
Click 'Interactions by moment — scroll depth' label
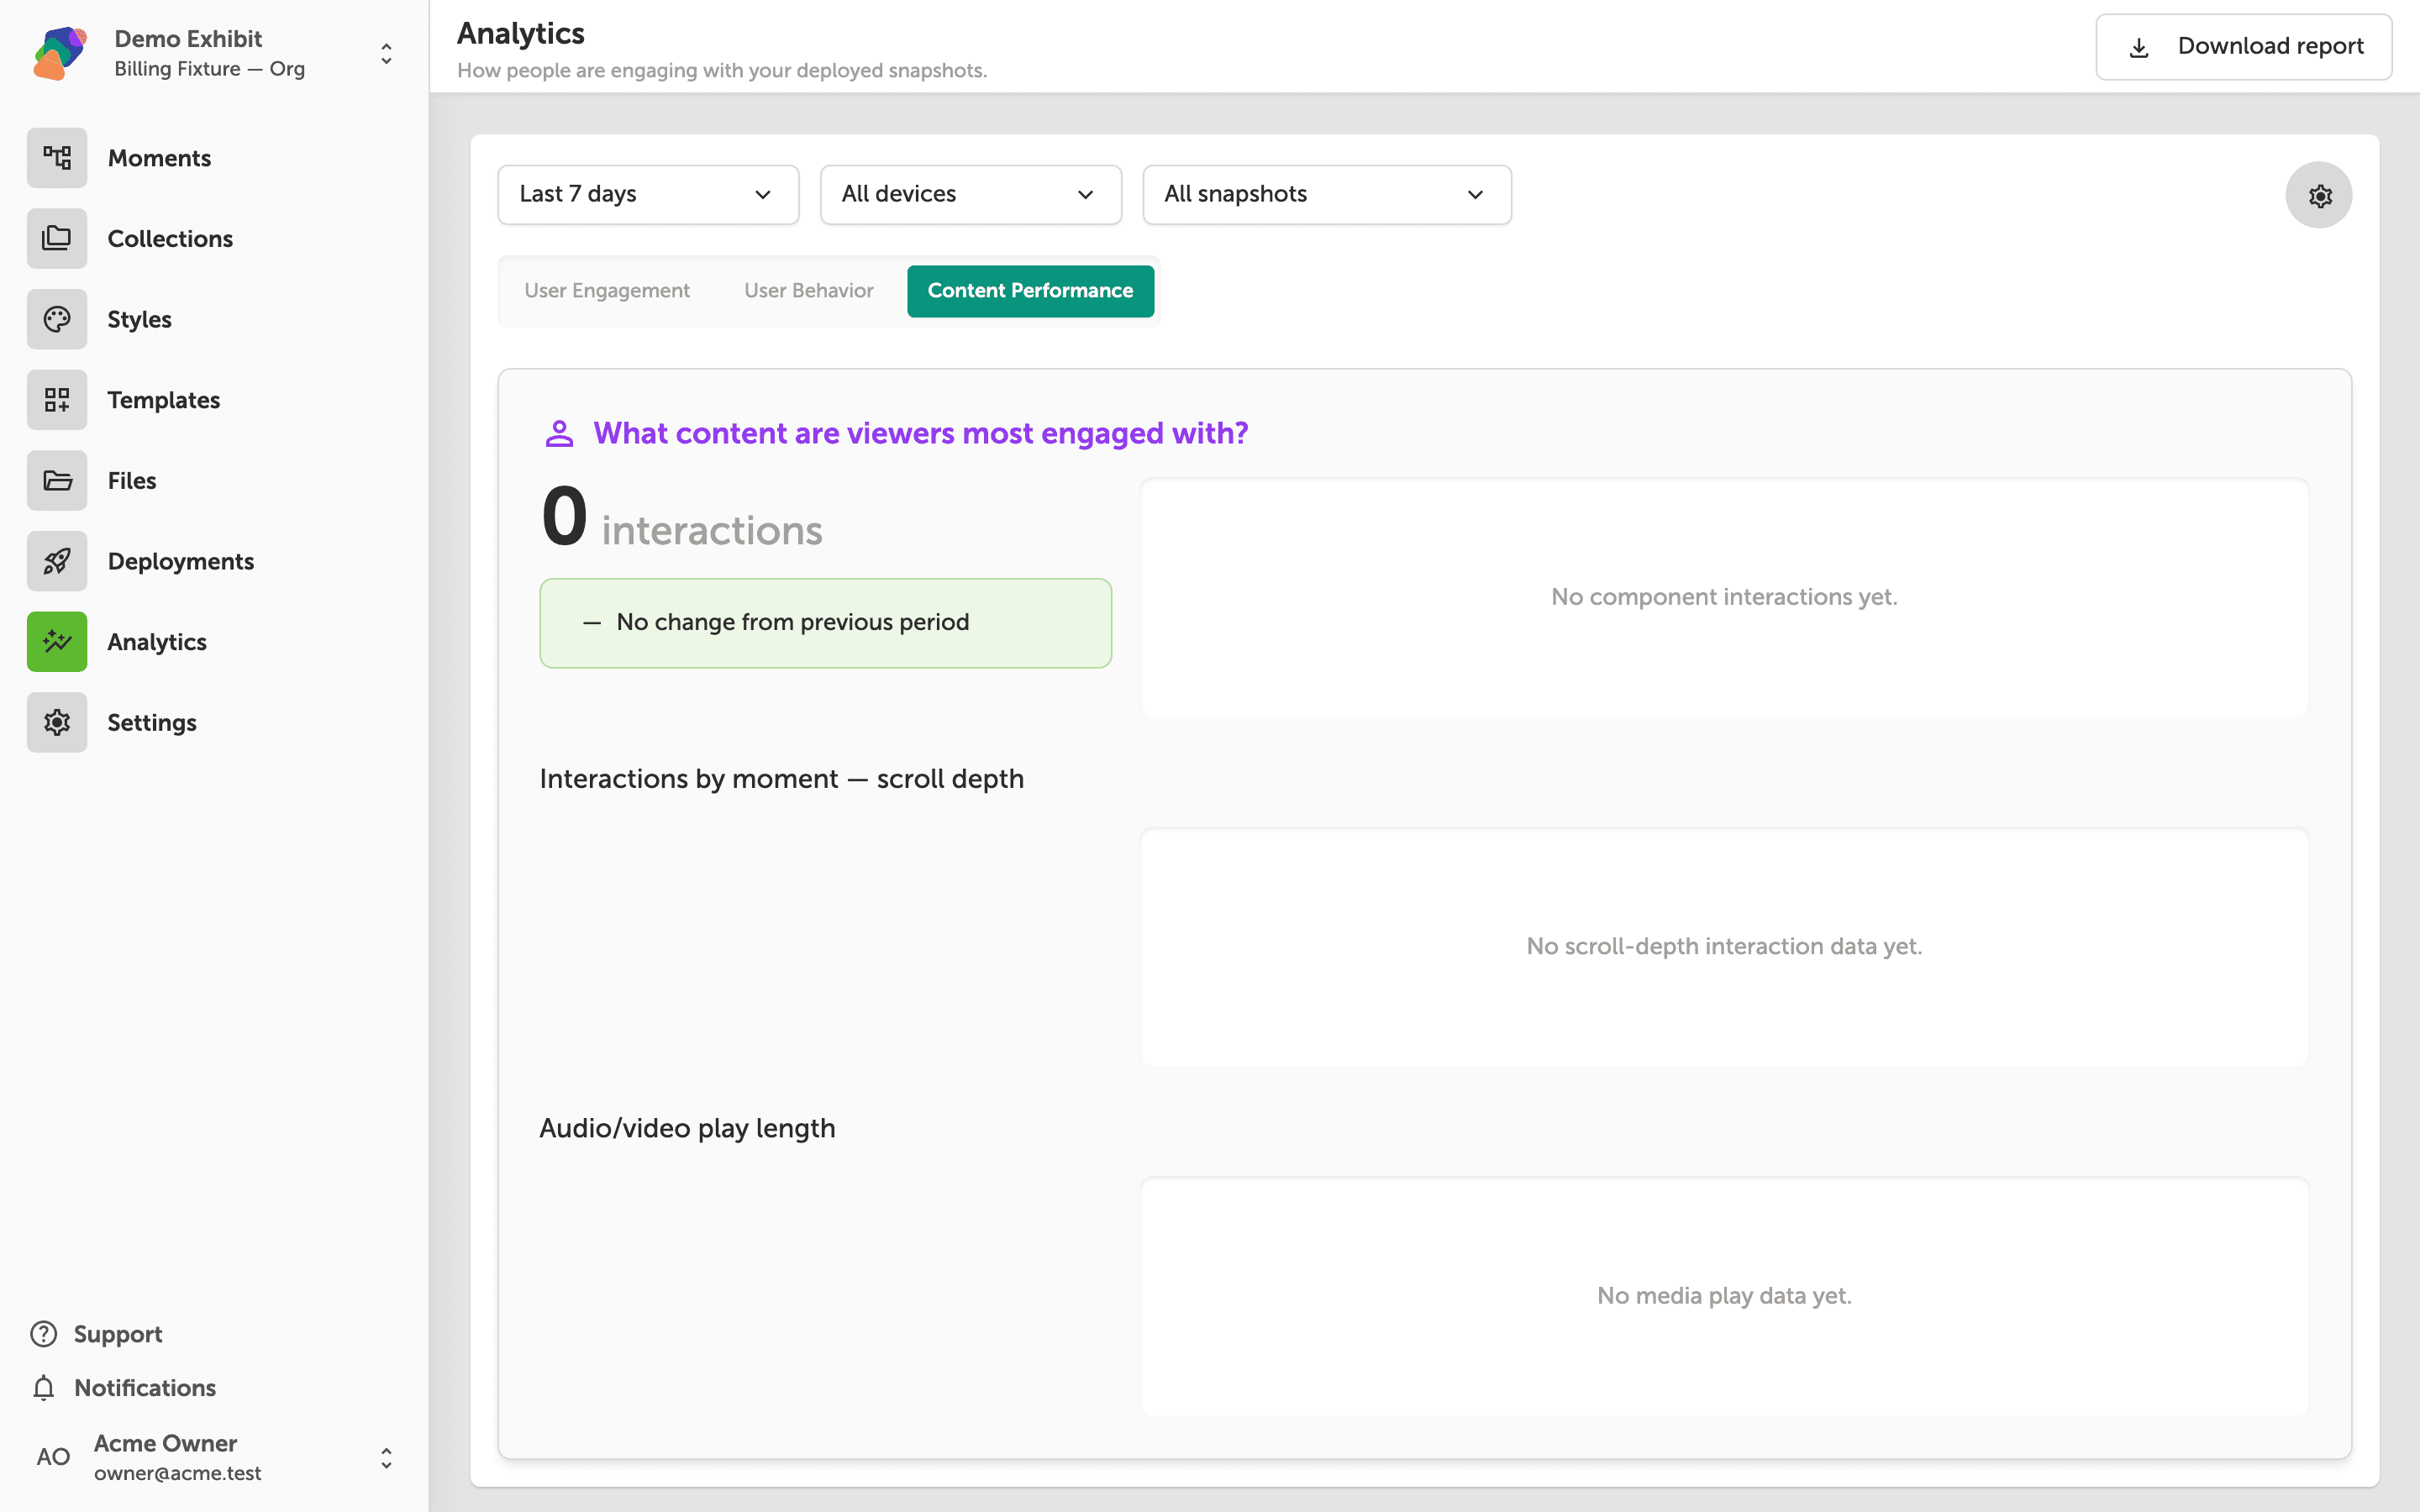coord(781,779)
